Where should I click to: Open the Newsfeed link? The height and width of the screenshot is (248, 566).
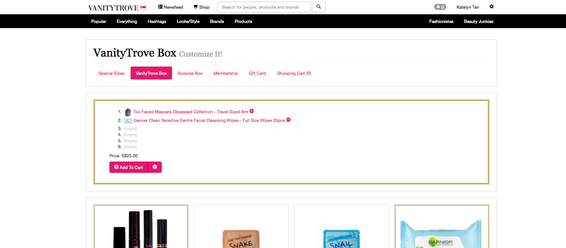tap(170, 7)
